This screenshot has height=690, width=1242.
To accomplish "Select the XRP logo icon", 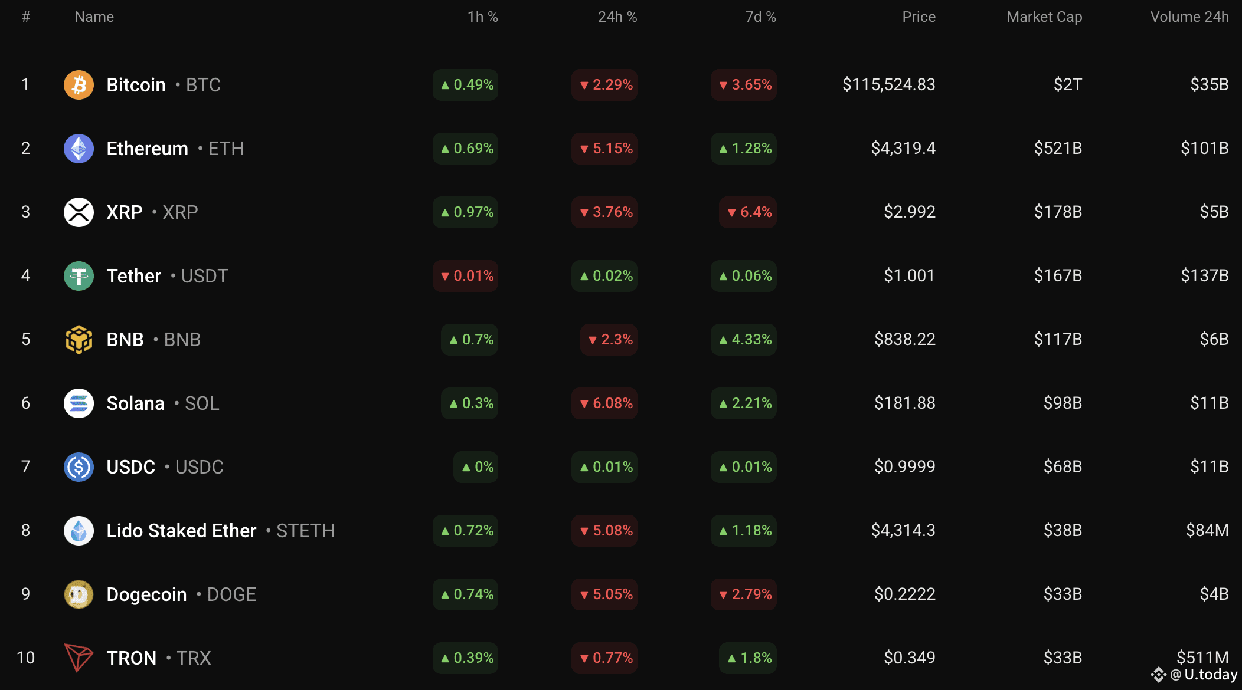I will point(79,212).
